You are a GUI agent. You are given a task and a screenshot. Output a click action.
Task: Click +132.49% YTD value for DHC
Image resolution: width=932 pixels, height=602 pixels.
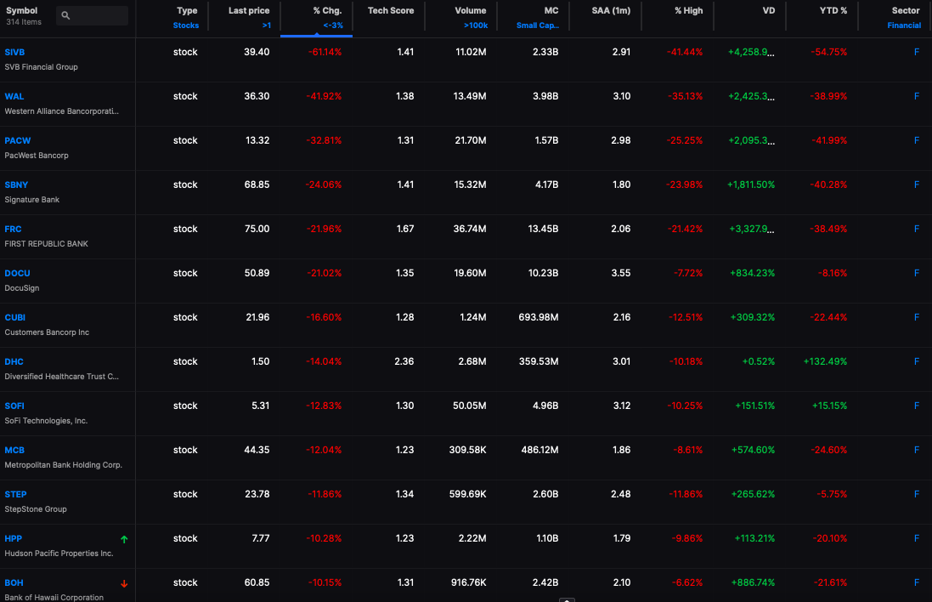point(825,361)
